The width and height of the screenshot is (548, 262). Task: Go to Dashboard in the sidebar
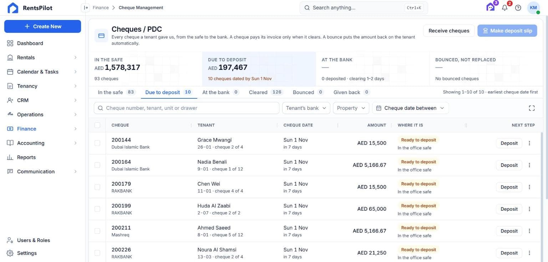[42, 43]
